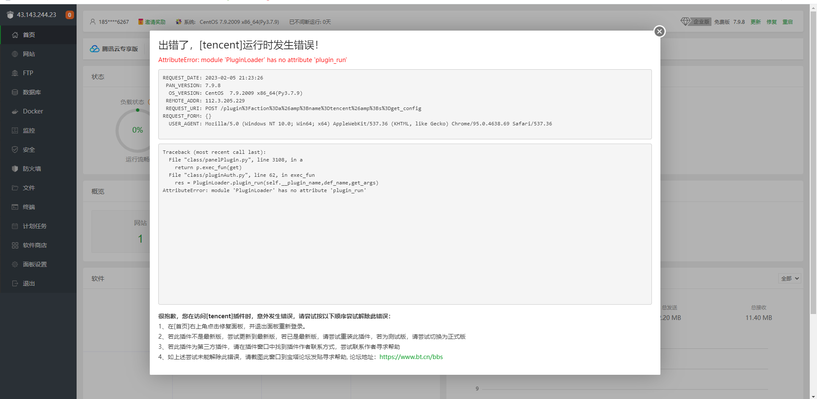This screenshot has height=399, width=817.
Task: Follow the https://www.bt.cn/bbs forum link
Action: (411, 357)
